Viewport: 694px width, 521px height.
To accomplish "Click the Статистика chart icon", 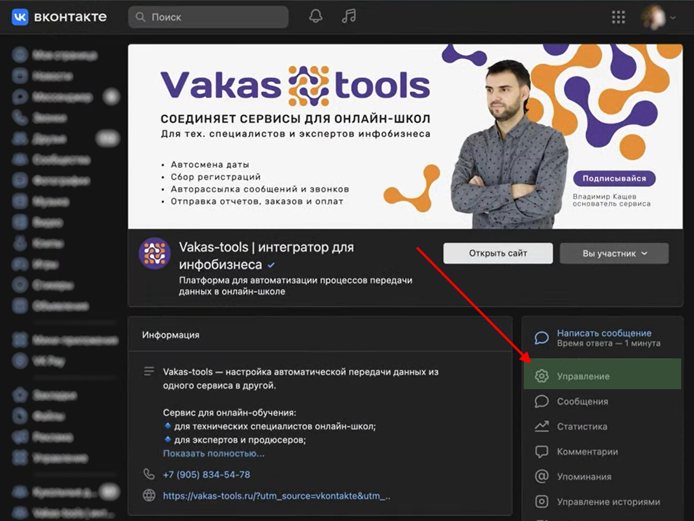I will (x=542, y=426).
